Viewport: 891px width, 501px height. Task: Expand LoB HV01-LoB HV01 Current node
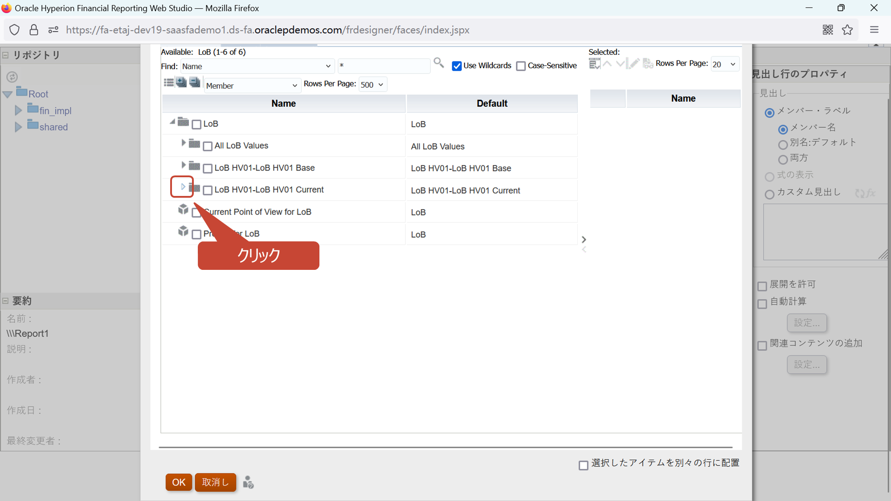[183, 187]
